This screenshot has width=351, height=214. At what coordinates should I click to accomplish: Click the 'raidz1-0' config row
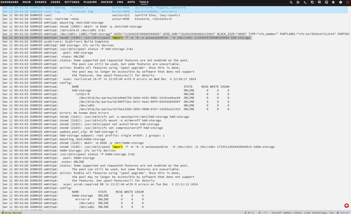tap(115, 94)
